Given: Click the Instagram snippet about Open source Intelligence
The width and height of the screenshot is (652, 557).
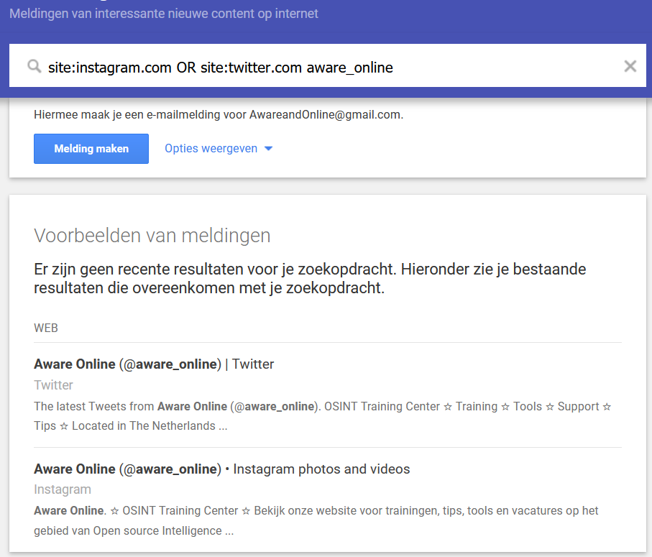Looking at the screenshot, I should tap(316, 521).
